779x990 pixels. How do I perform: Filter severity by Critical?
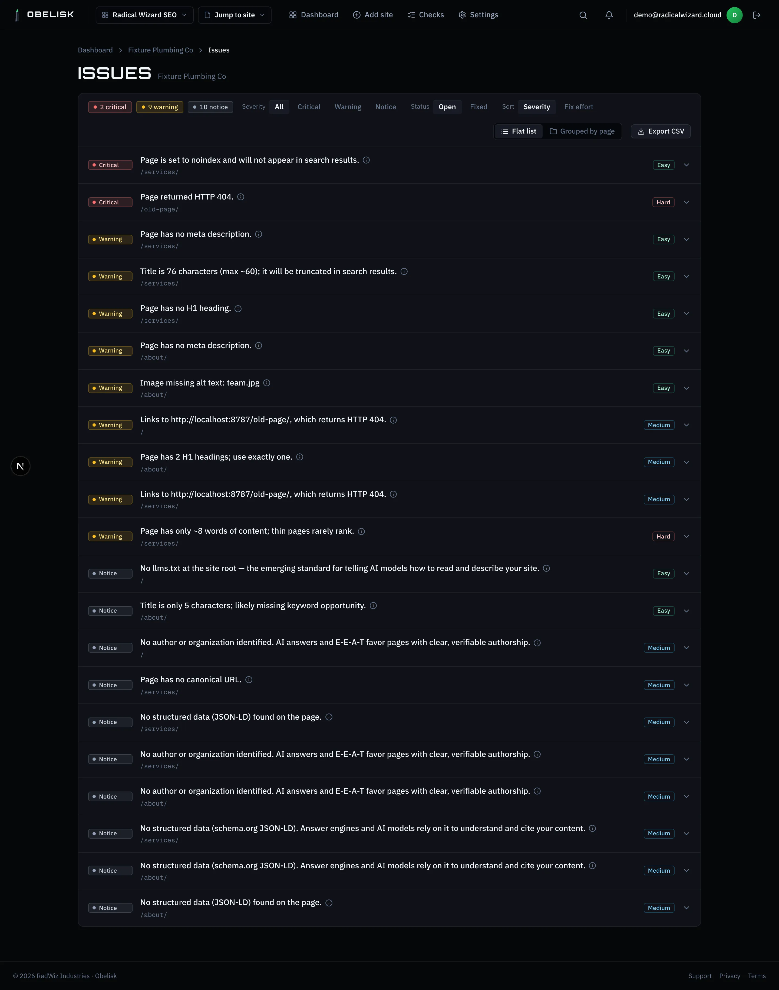(x=309, y=107)
